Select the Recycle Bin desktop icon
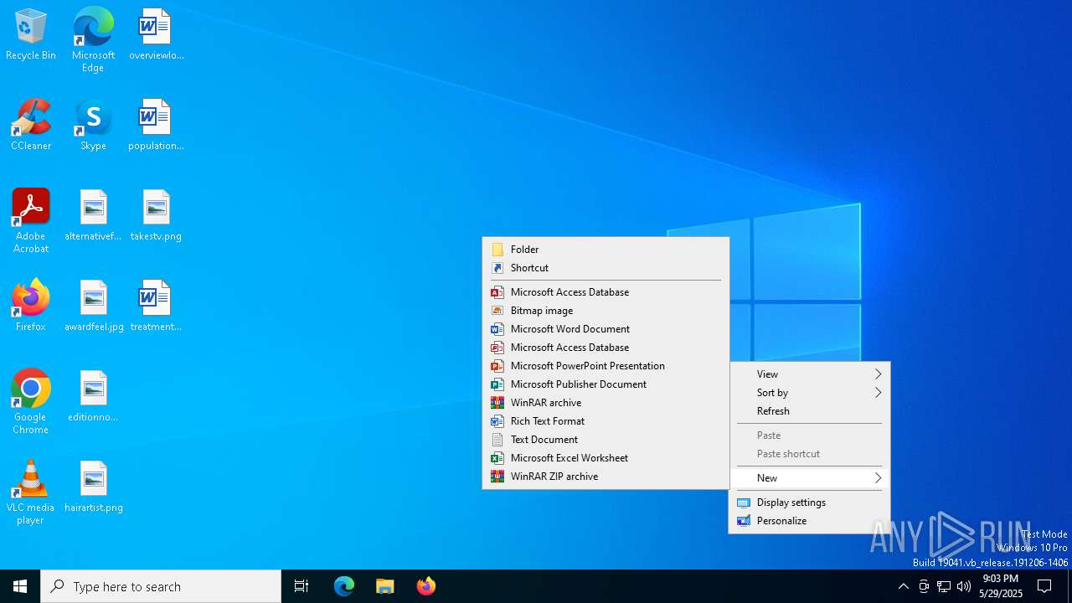Image resolution: width=1072 pixels, height=603 pixels. (31, 35)
